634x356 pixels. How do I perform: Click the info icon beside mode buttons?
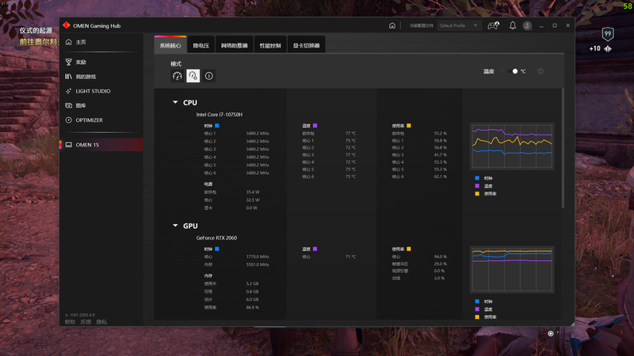208,76
